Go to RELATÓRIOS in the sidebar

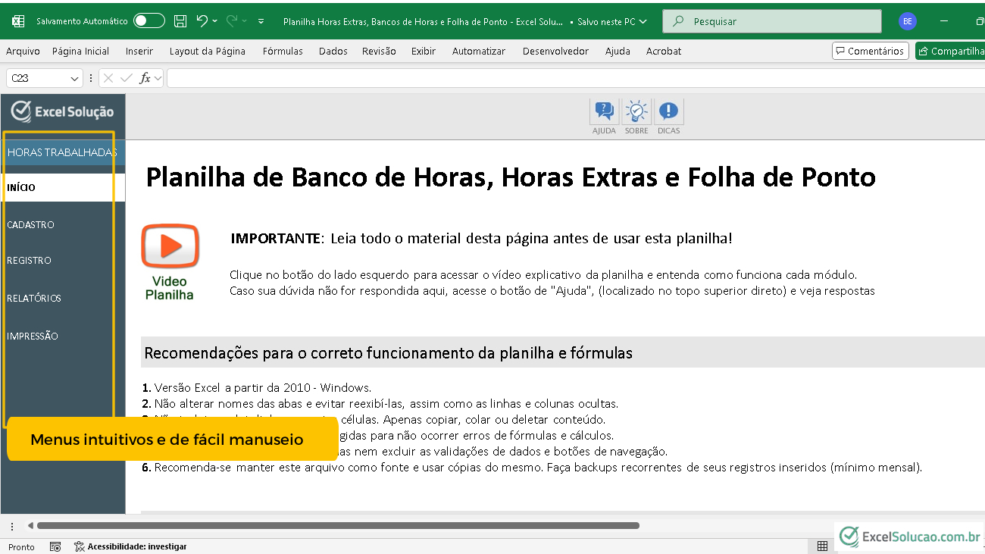(34, 299)
